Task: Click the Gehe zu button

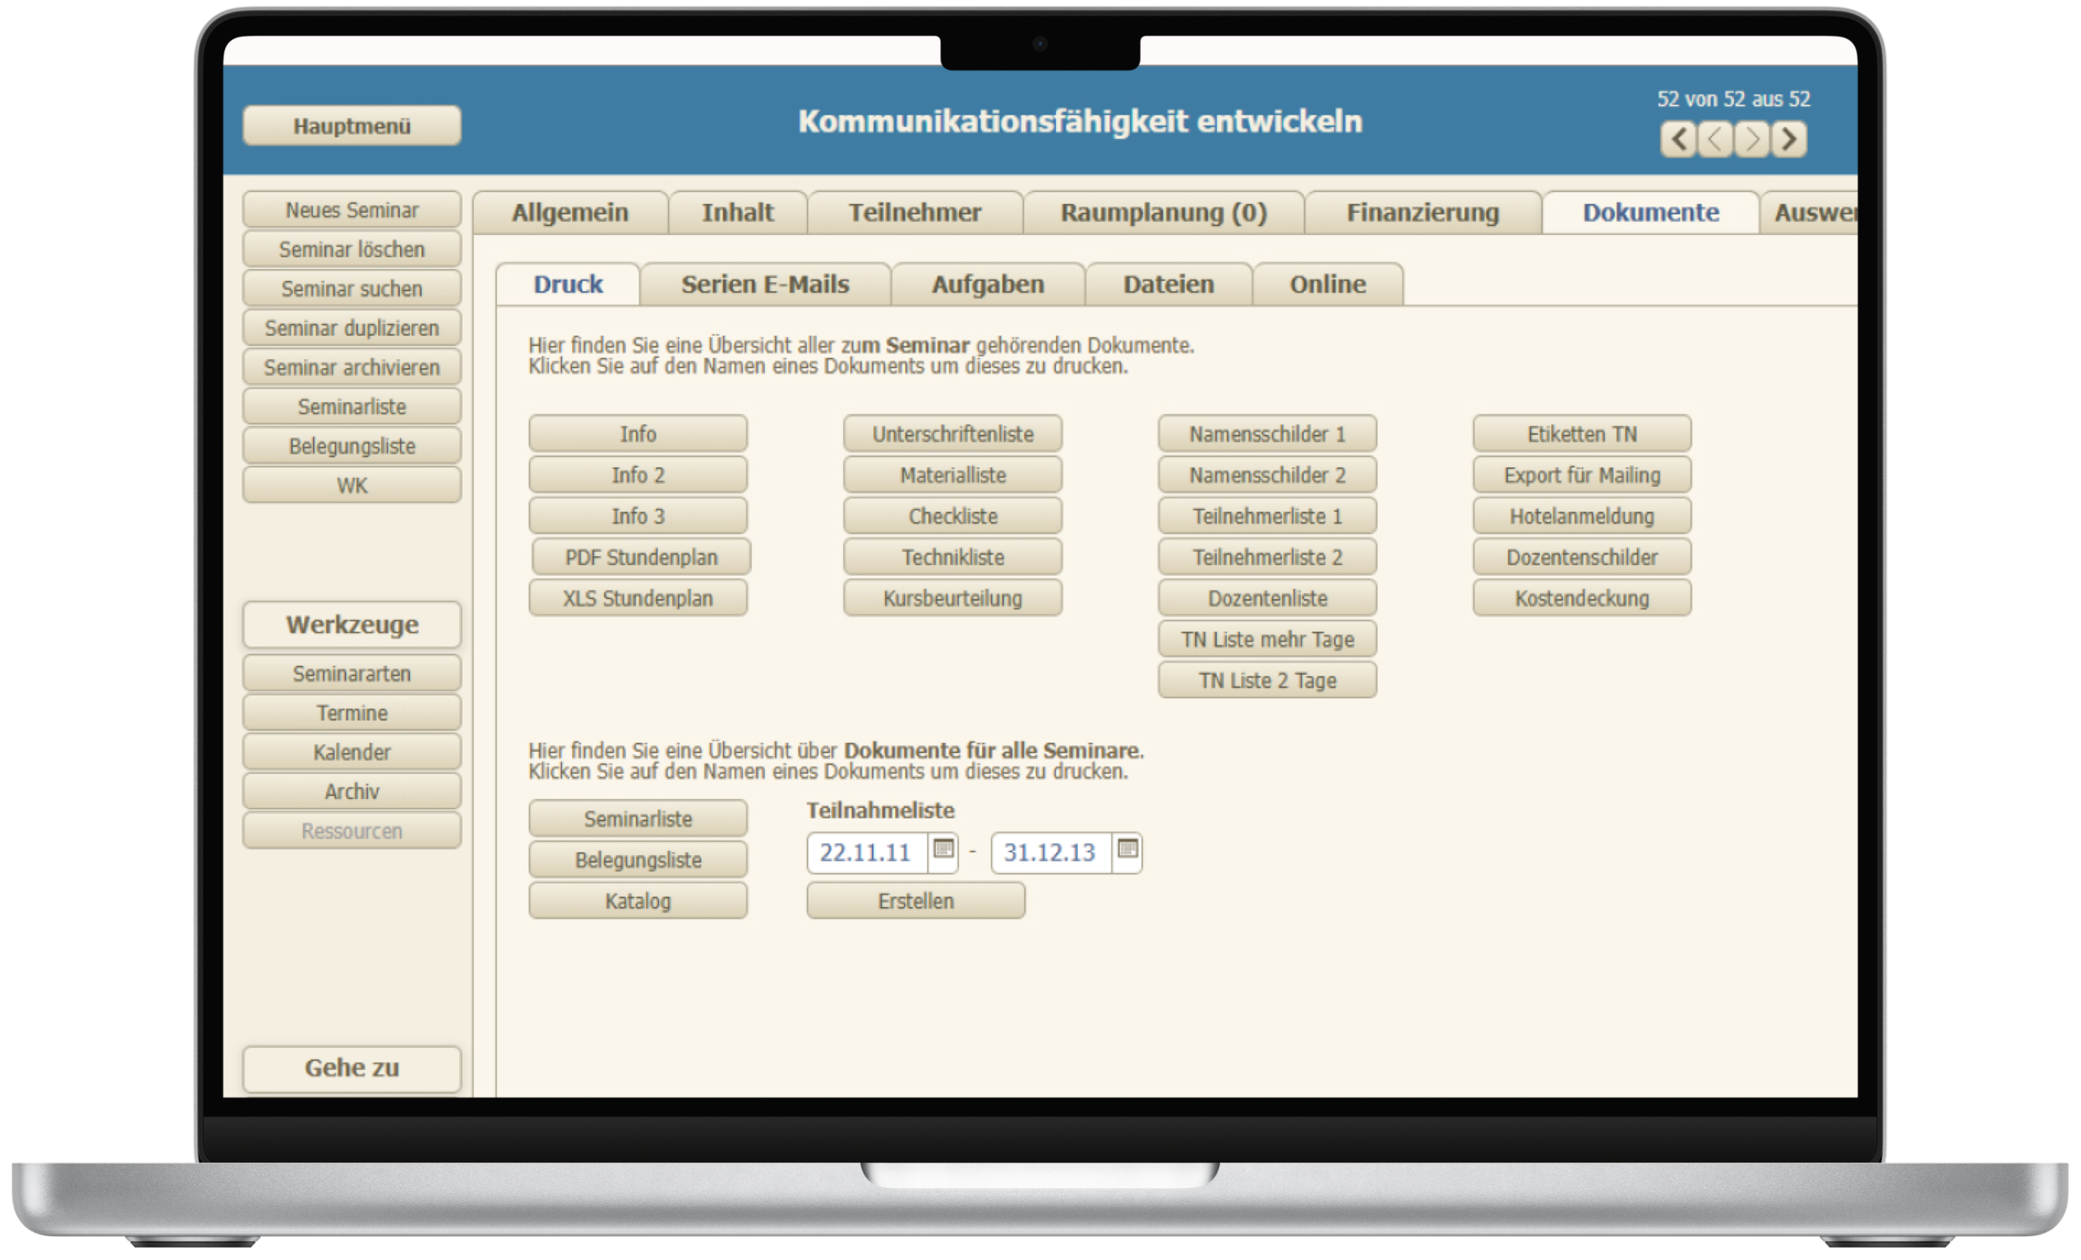Action: (x=352, y=1068)
